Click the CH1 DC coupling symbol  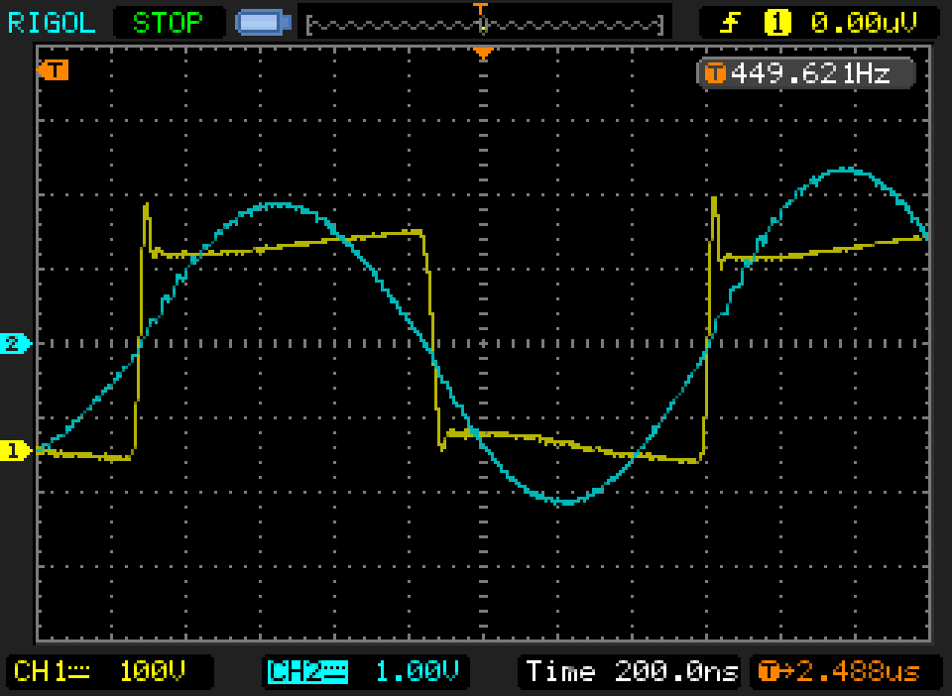click(x=81, y=671)
